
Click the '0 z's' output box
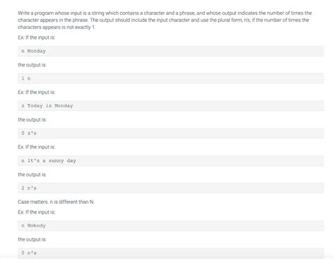click(x=171, y=133)
